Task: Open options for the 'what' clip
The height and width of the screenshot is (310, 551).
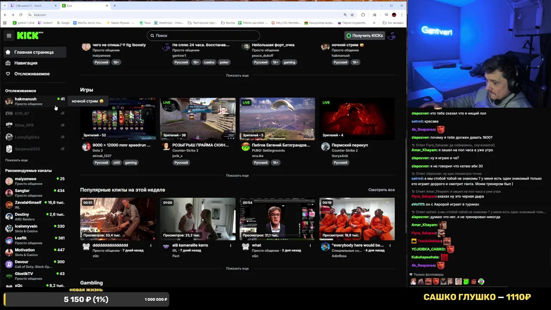Action: (x=310, y=245)
